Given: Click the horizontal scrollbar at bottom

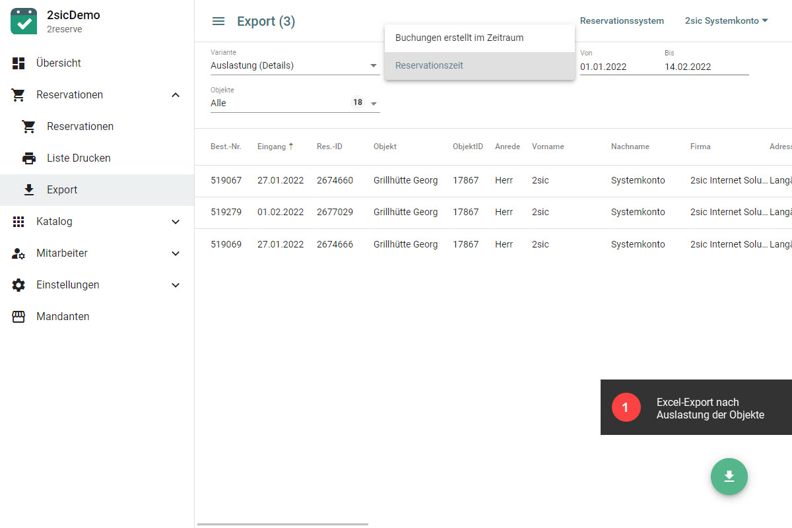Looking at the screenshot, I should (x=282, y=524).
